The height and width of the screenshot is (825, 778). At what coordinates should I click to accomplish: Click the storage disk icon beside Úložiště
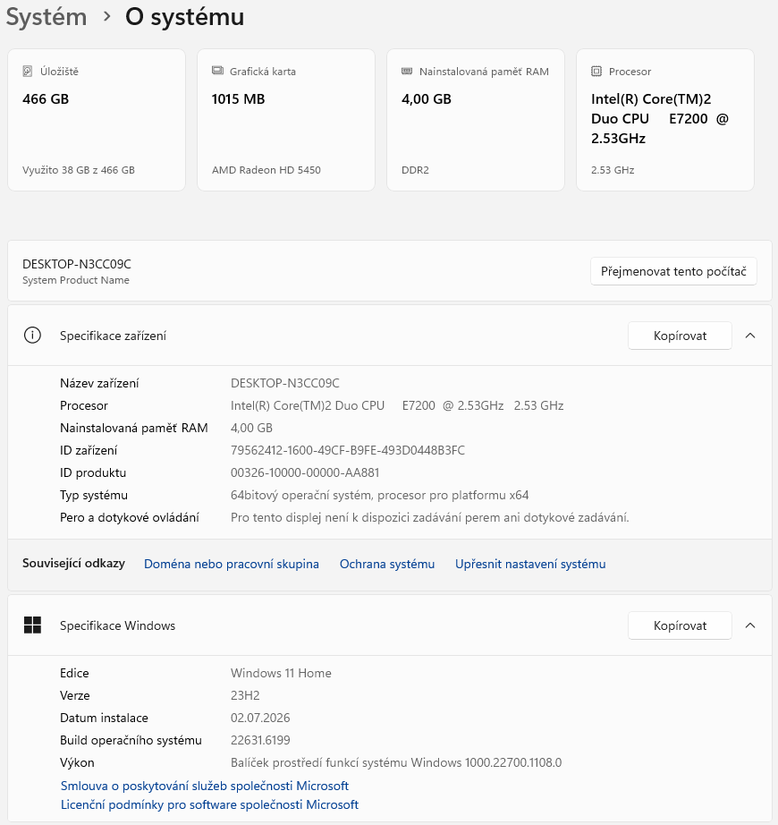[x=28, y=71]
